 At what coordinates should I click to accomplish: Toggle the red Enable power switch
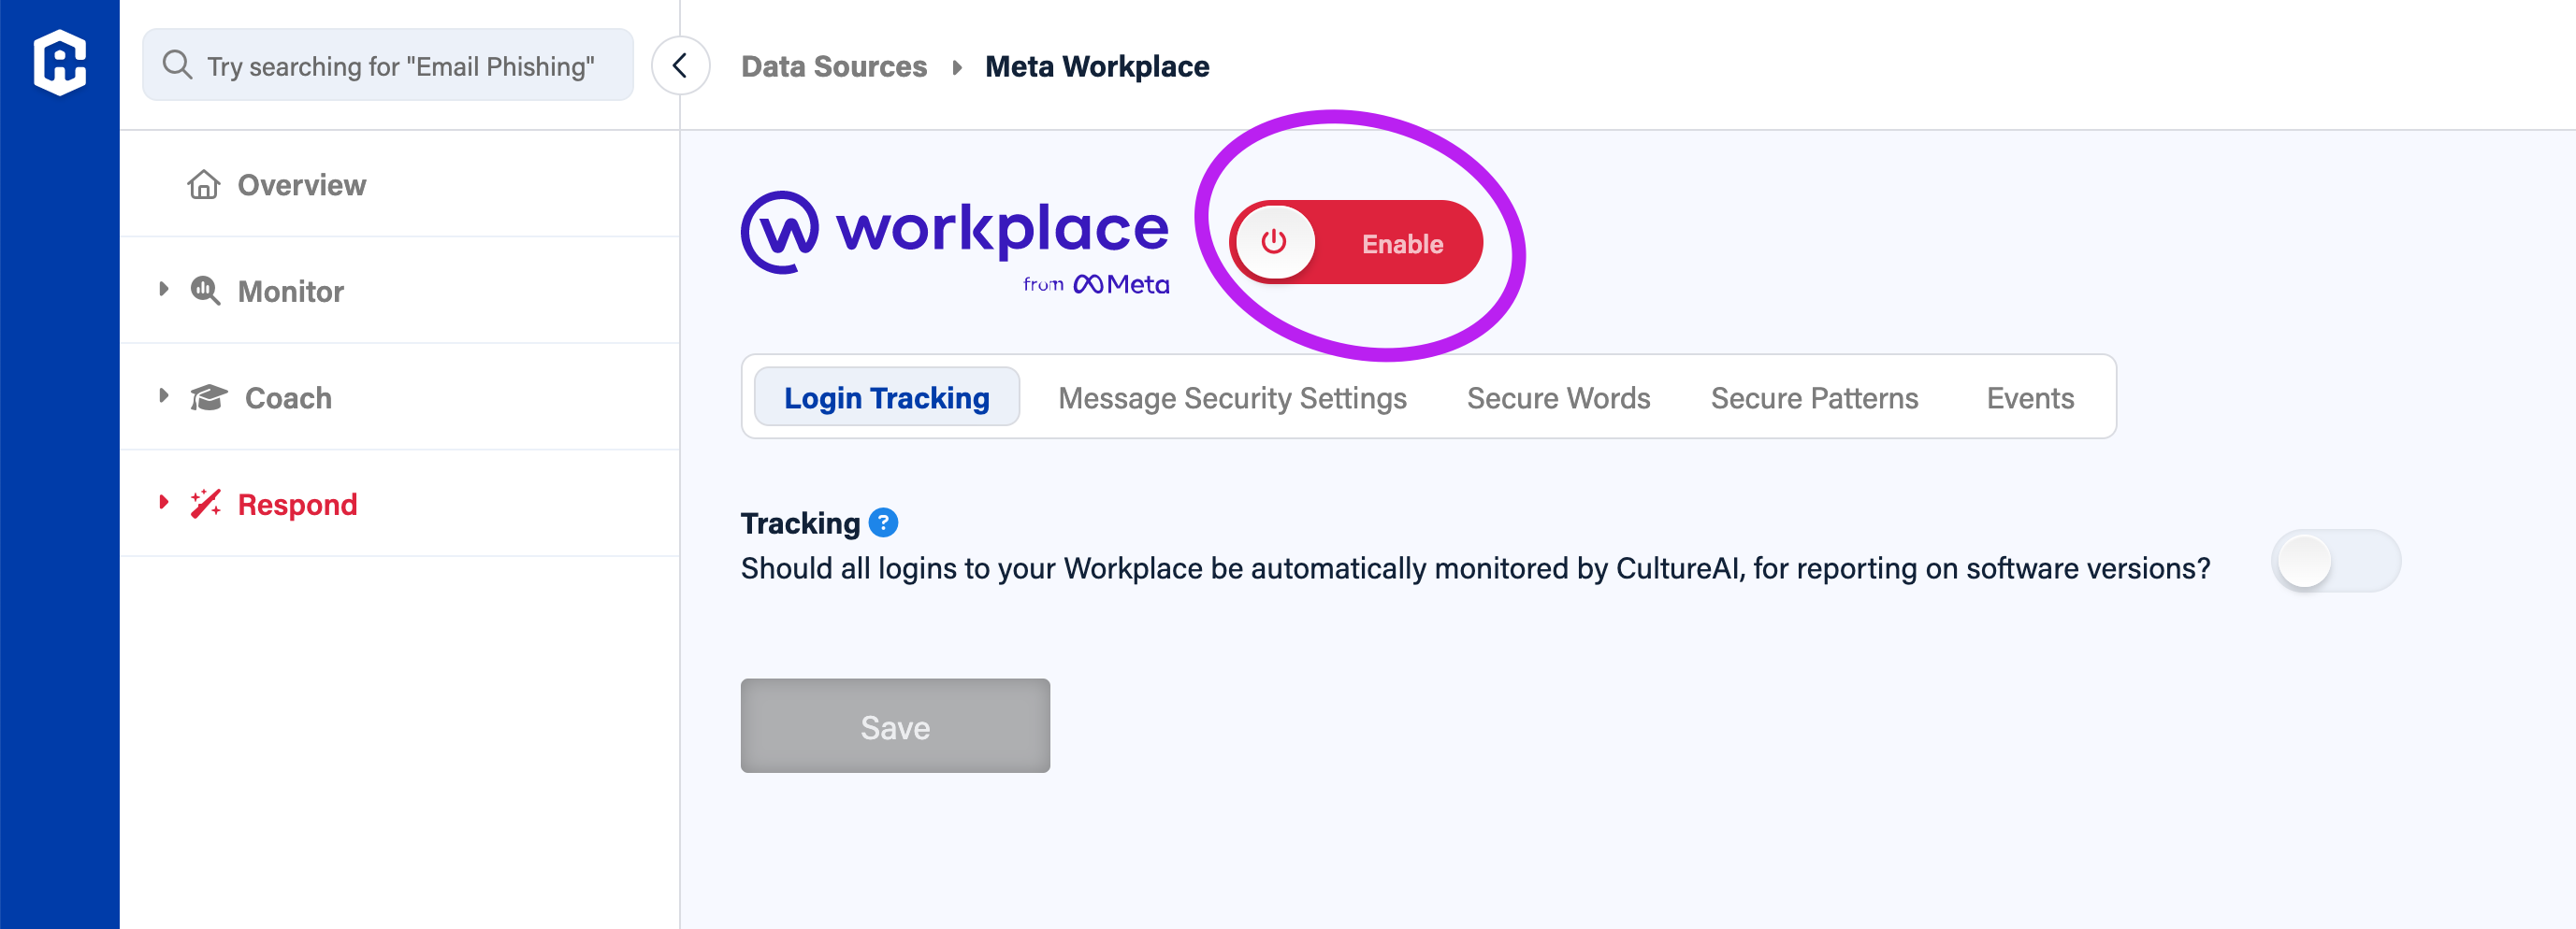tap(1356, 243)
